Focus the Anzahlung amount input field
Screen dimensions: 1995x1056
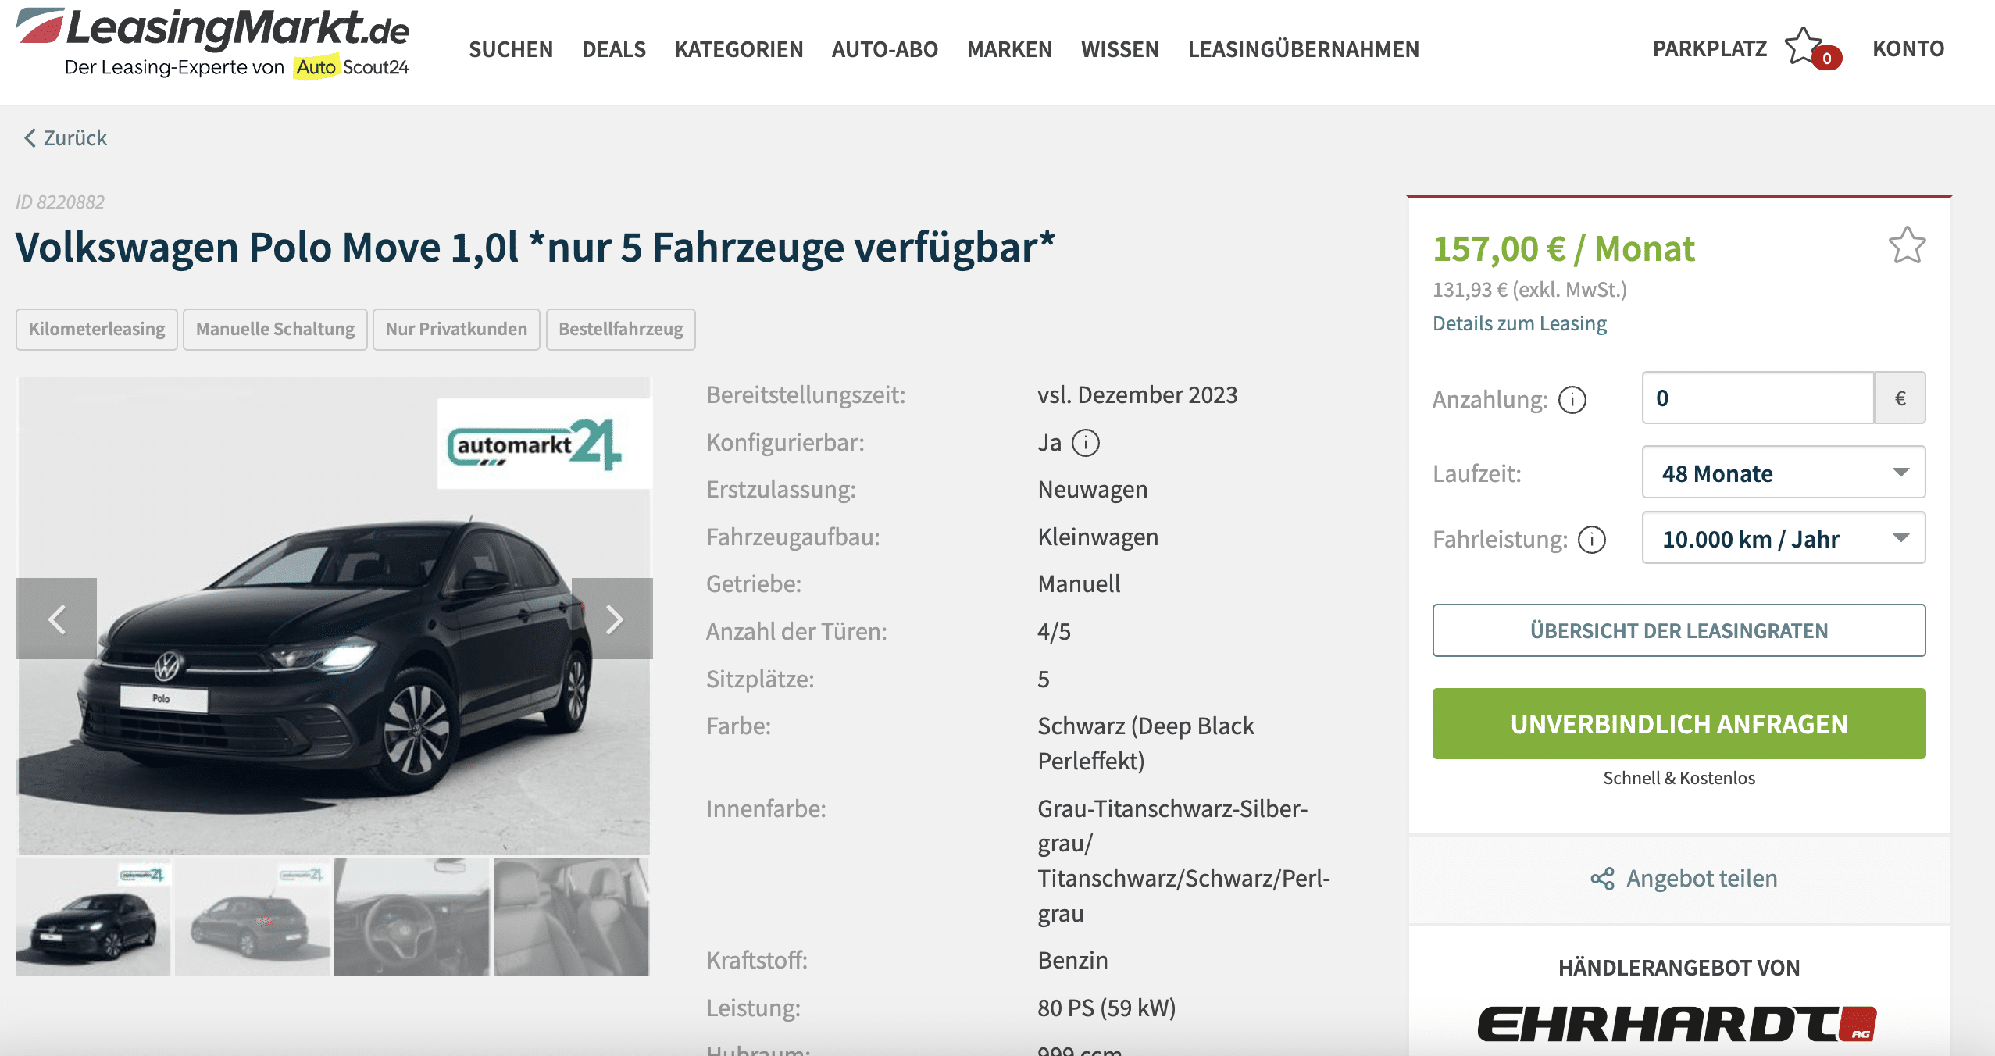1758,398
